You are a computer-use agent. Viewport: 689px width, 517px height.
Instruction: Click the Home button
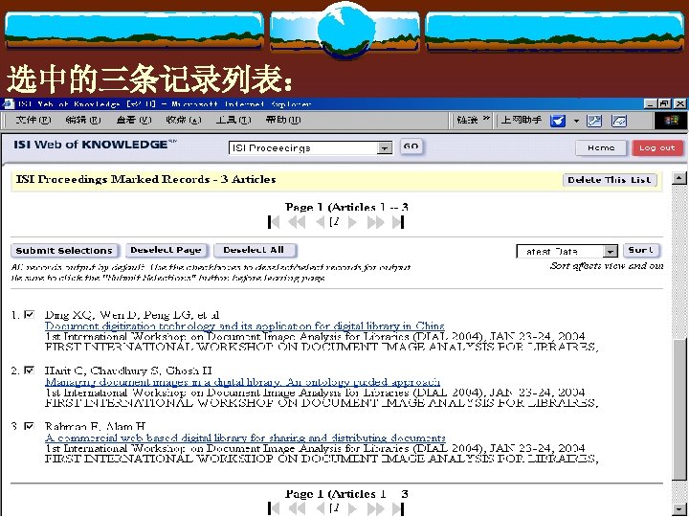tap(601, 147)
